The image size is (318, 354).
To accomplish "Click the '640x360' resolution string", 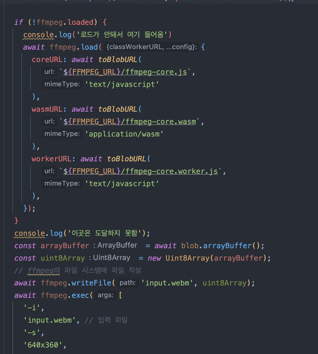I will [43, 345].
